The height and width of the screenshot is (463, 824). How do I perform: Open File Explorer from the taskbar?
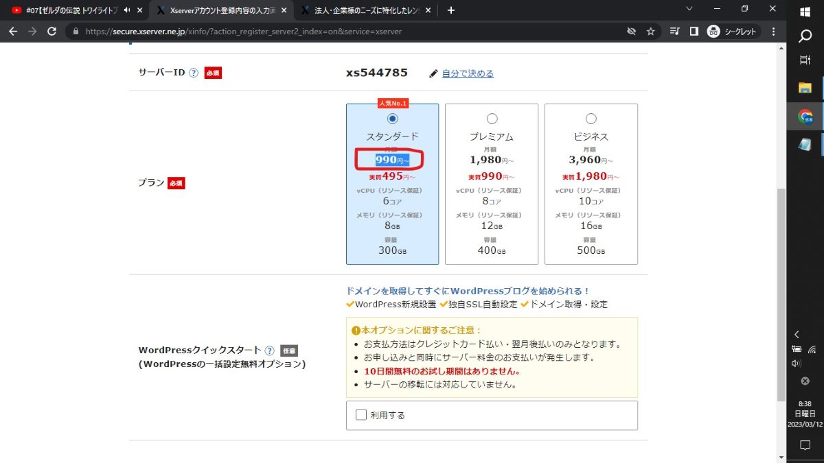coord(805,88)
